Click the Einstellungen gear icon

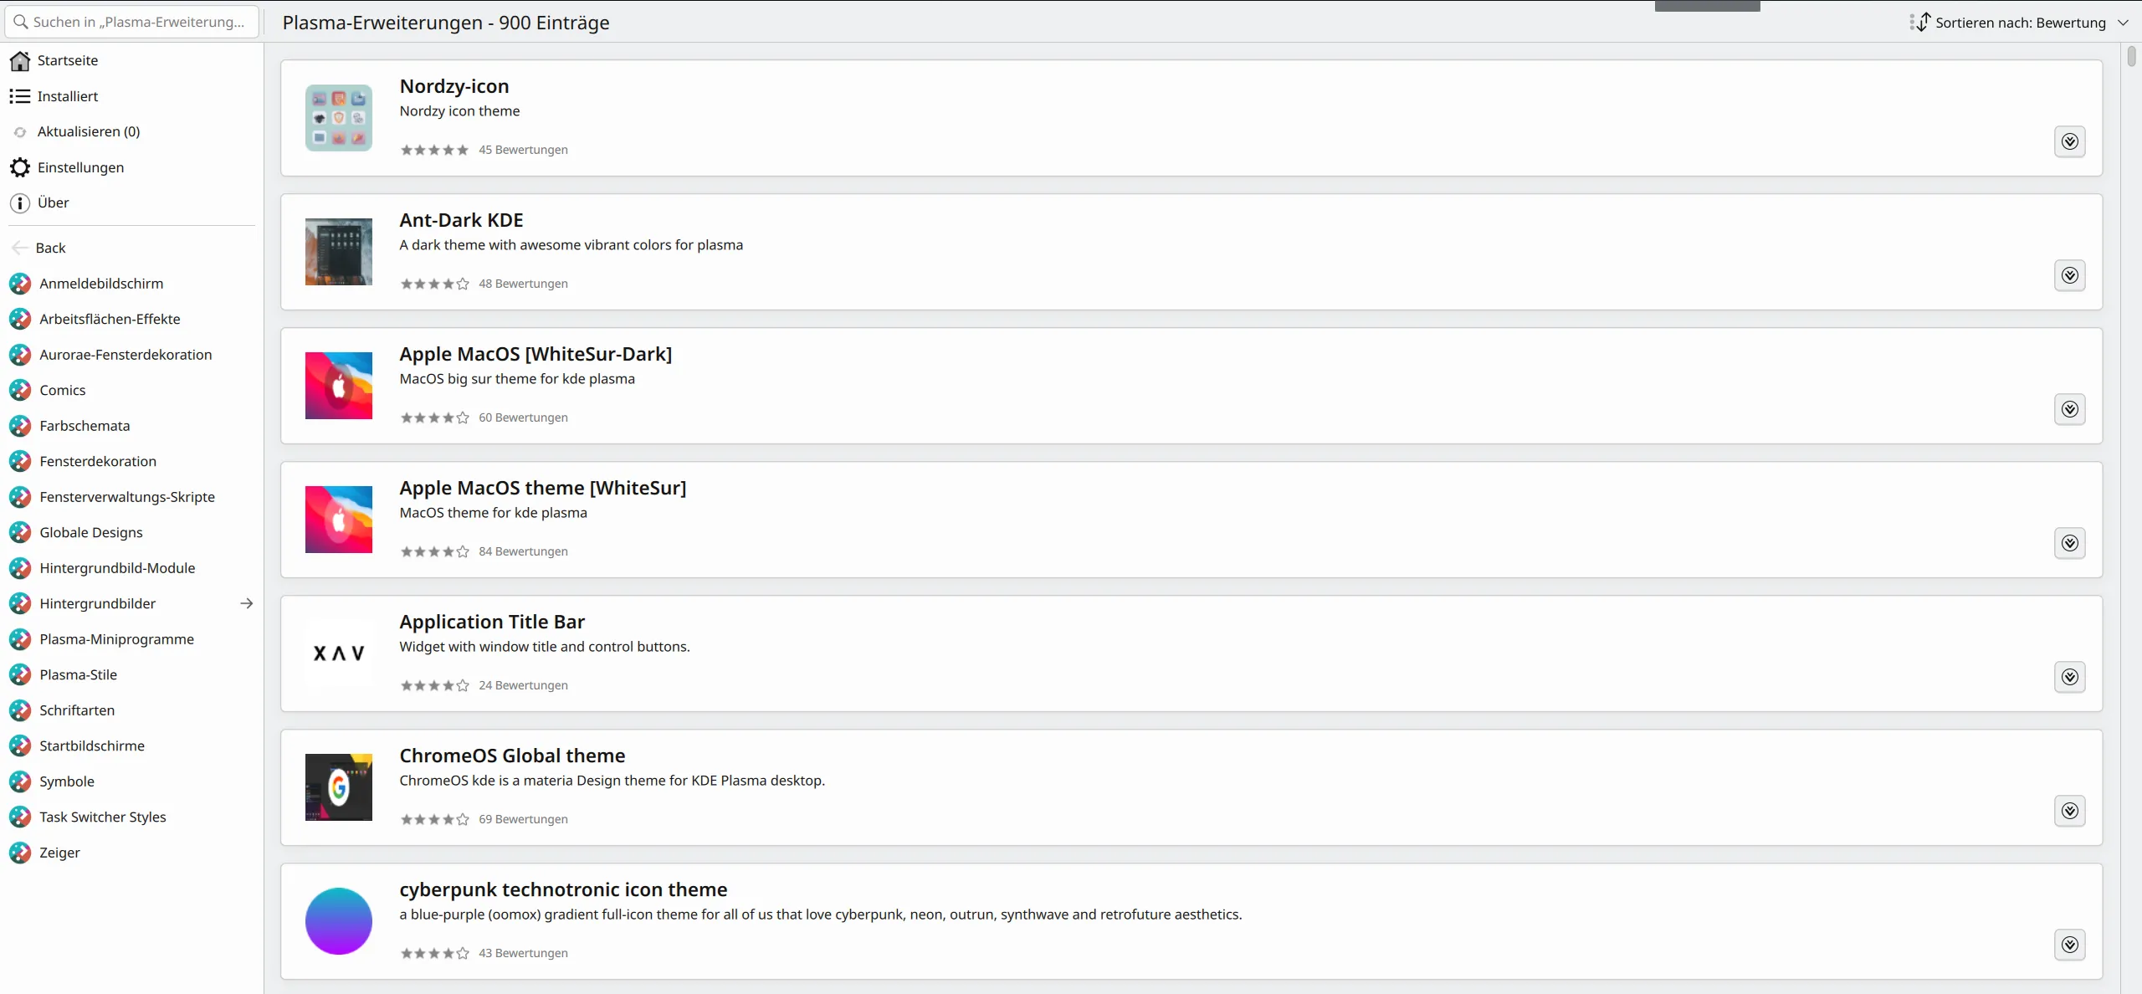pyautogui.click(x=20, y=167)
